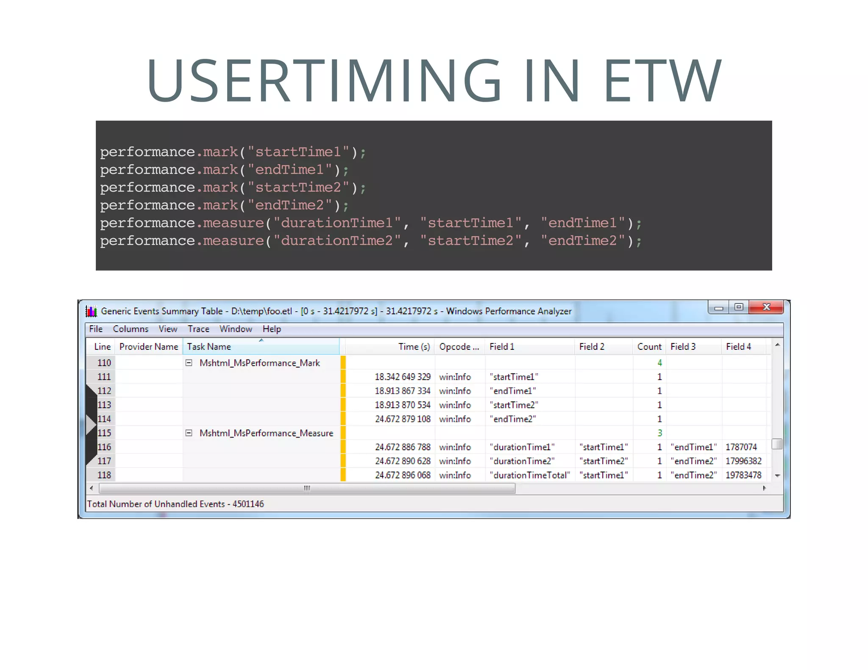Open the Trace menu
Screen dimensions: 868x670
198,329
